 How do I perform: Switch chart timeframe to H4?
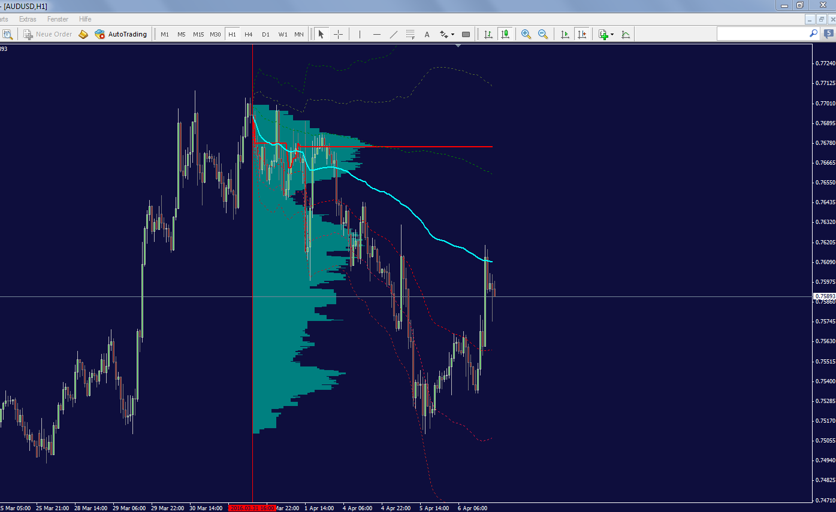click(x=249, y=34)
